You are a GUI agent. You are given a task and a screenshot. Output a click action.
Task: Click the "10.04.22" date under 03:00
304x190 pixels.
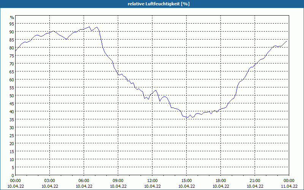click(x=50, y=186)
